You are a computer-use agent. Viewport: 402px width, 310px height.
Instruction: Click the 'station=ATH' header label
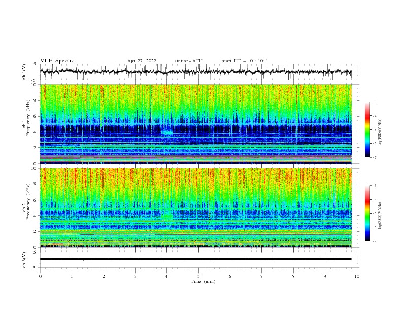point(188,61)
